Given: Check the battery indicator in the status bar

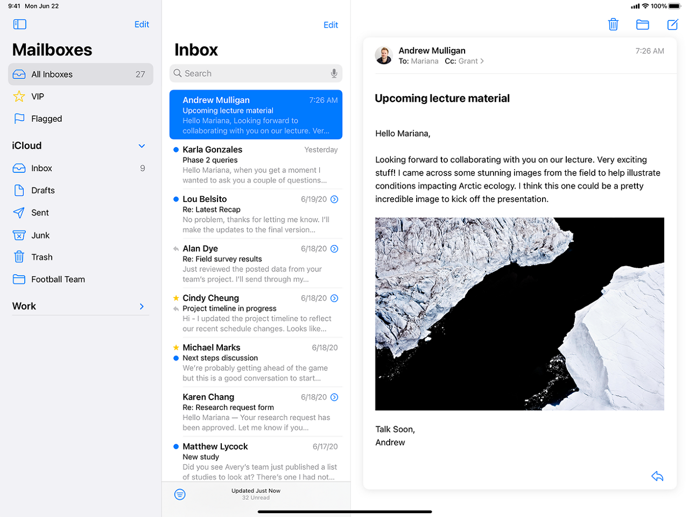Looking at the screenshot, I should click(x=674, y=6).
